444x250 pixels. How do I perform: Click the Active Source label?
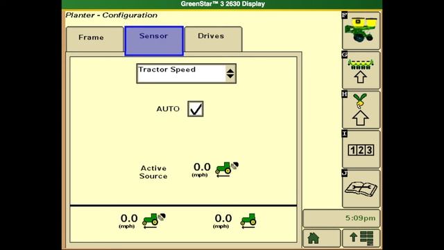point(153,172)
